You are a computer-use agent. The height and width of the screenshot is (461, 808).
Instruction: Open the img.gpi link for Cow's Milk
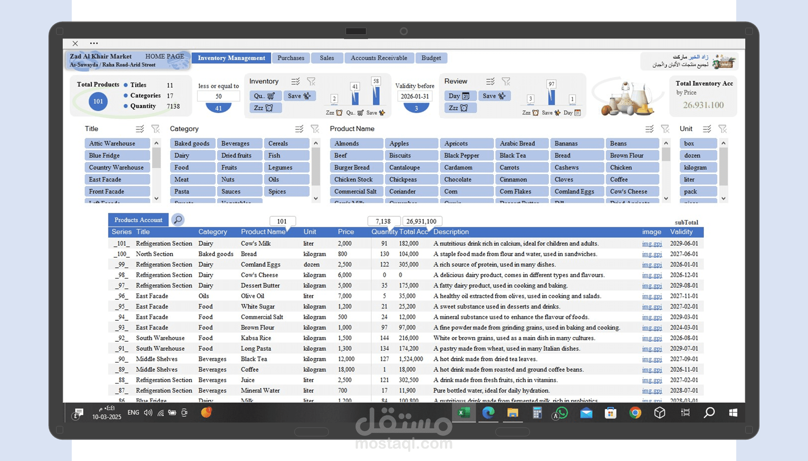(x=652, y=243)
